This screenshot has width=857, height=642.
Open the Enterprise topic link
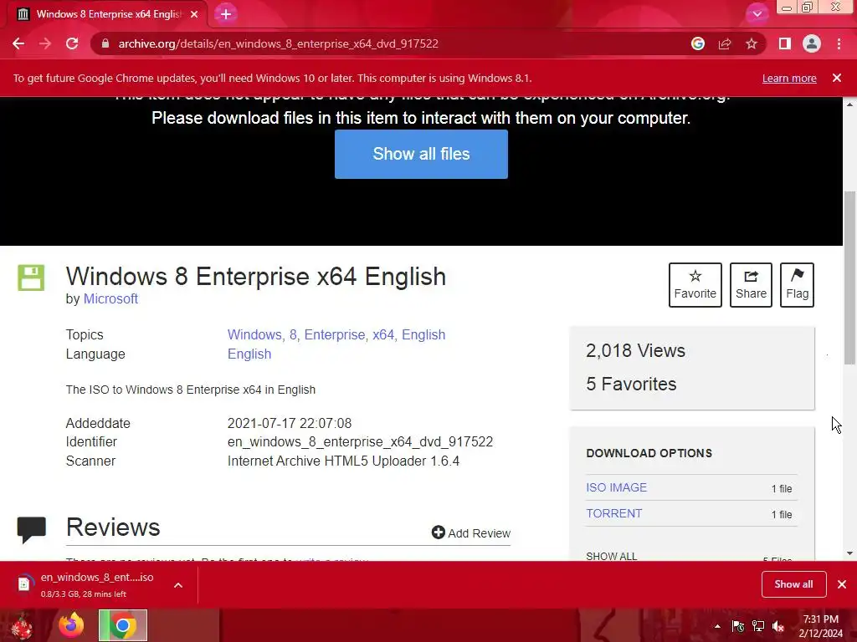pyautogui.click(x=336, y=334)
